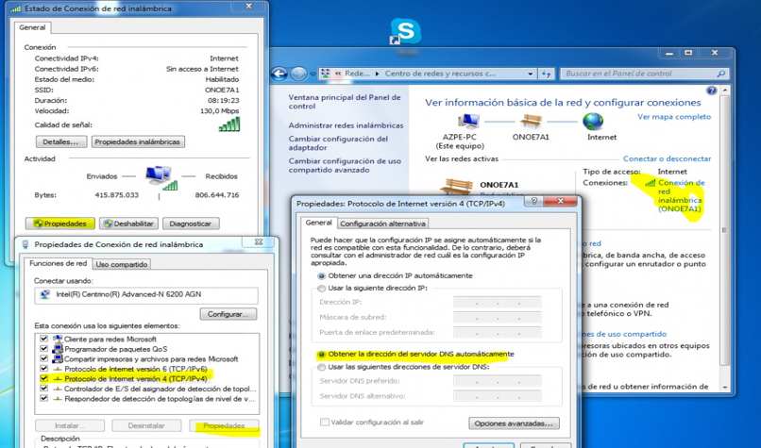Open the address bar history dropdown arrow
Screen dimensions: 761x448
[x=530, y=74]
